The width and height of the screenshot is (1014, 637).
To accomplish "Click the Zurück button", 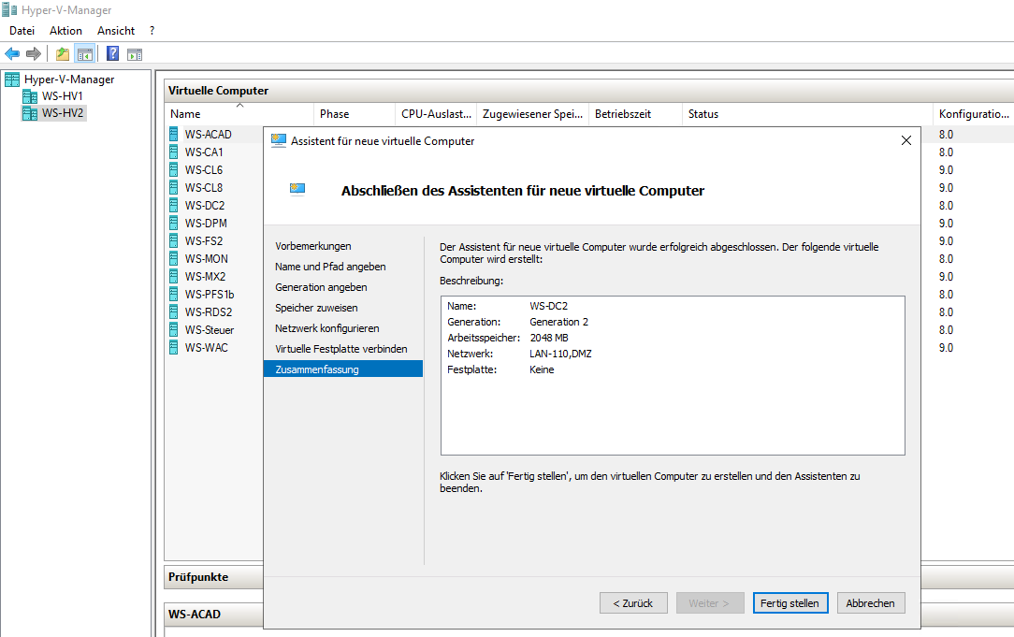I will (x=633, y=602).
